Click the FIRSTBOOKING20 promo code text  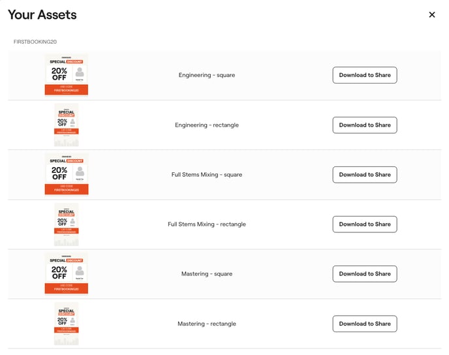[35, 42]
